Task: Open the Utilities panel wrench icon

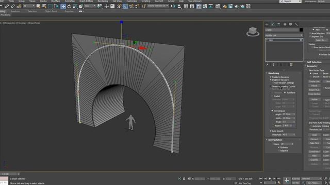Action: pos(296,24)
